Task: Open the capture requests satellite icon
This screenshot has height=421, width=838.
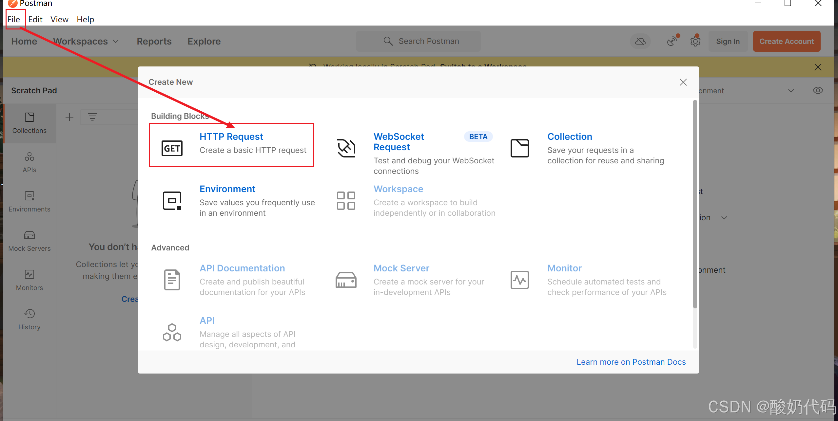Action: click(672, 41)
